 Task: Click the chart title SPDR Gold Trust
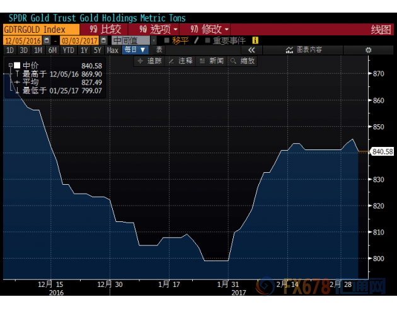(x=97, y=18)
